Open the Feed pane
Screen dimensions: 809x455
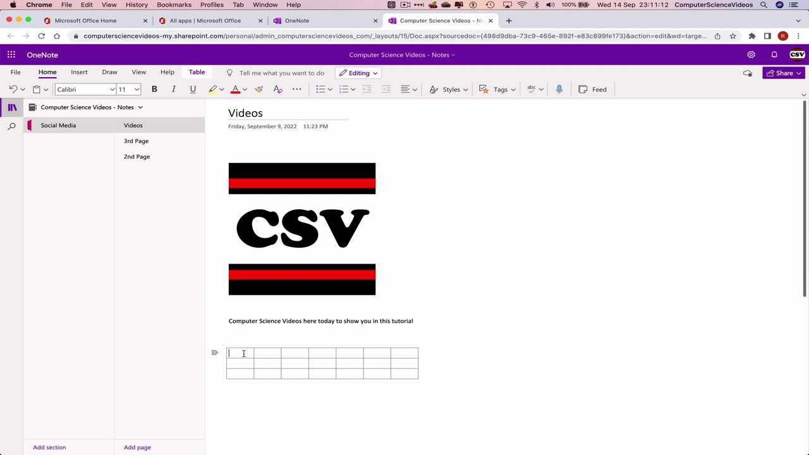[x=593, y=89]
